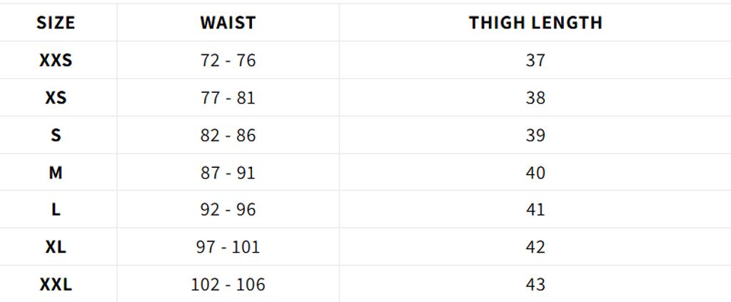Click waist range 97 - 101
The height and width of the screenshot is (302, 731).
pos(228,247)
